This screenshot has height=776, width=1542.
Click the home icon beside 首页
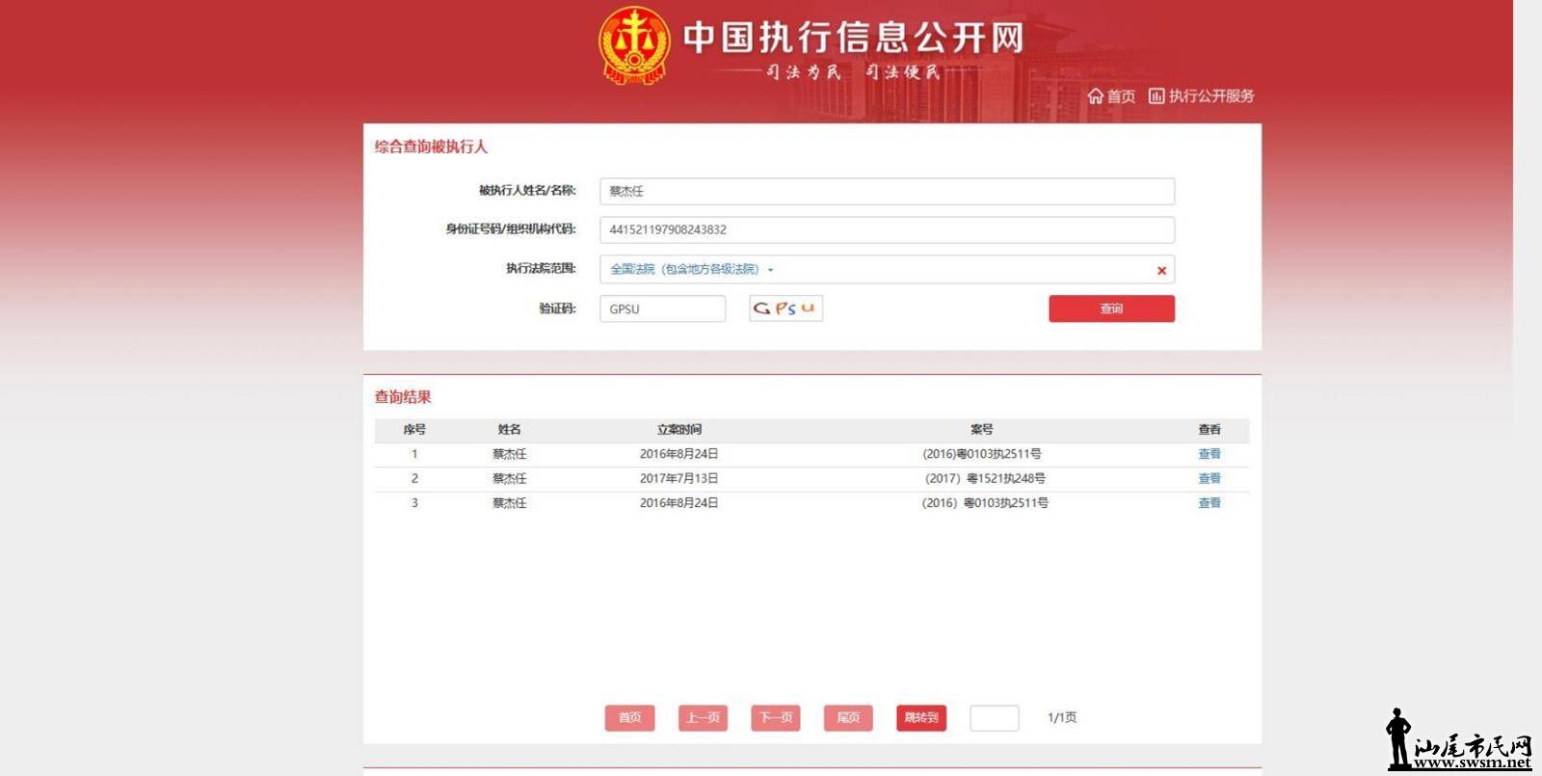coord(1095,96)
